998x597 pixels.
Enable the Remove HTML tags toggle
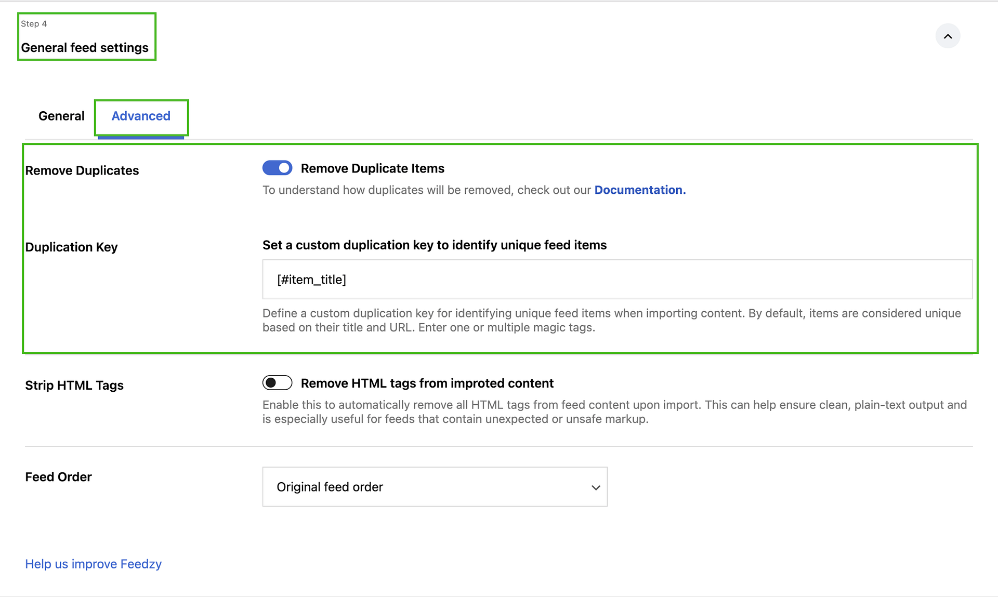277,383
